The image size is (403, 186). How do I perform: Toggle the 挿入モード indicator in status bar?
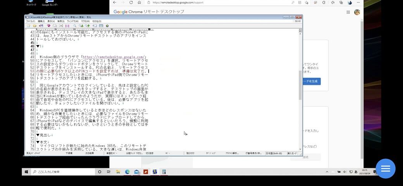click(x=292, y=153)
